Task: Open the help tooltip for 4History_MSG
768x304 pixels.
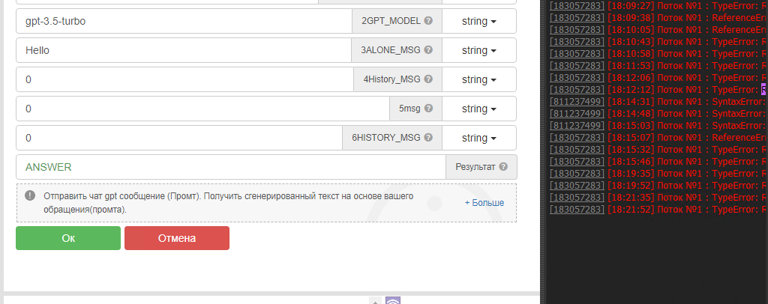Action: tap(428, 79)
